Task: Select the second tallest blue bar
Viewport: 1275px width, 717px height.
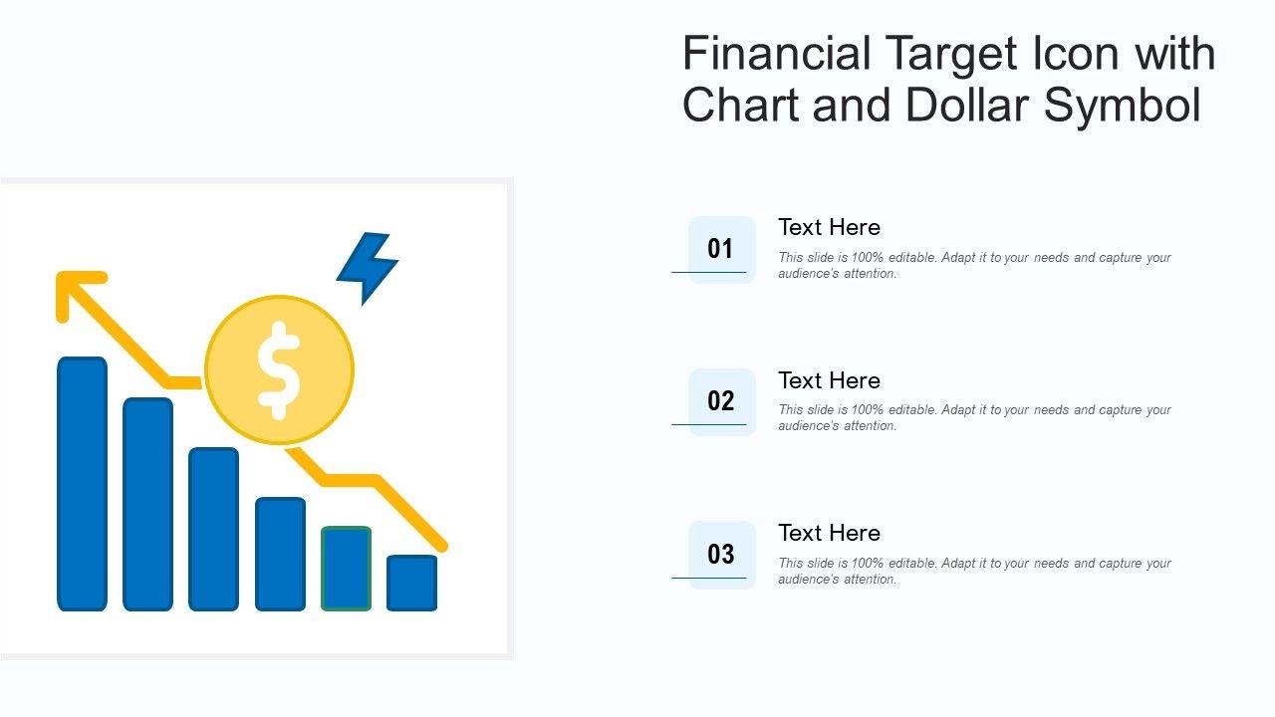Action: pyautogui.click(x=147, y=504)
